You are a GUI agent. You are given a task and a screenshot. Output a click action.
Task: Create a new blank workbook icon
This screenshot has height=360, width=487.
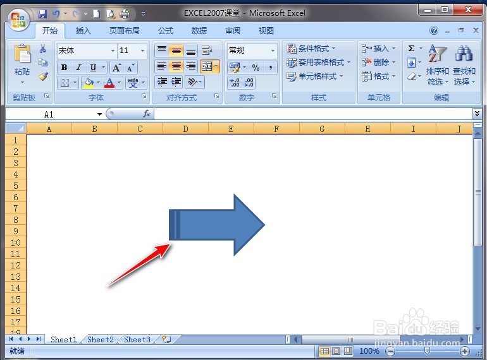click(97, 14)
